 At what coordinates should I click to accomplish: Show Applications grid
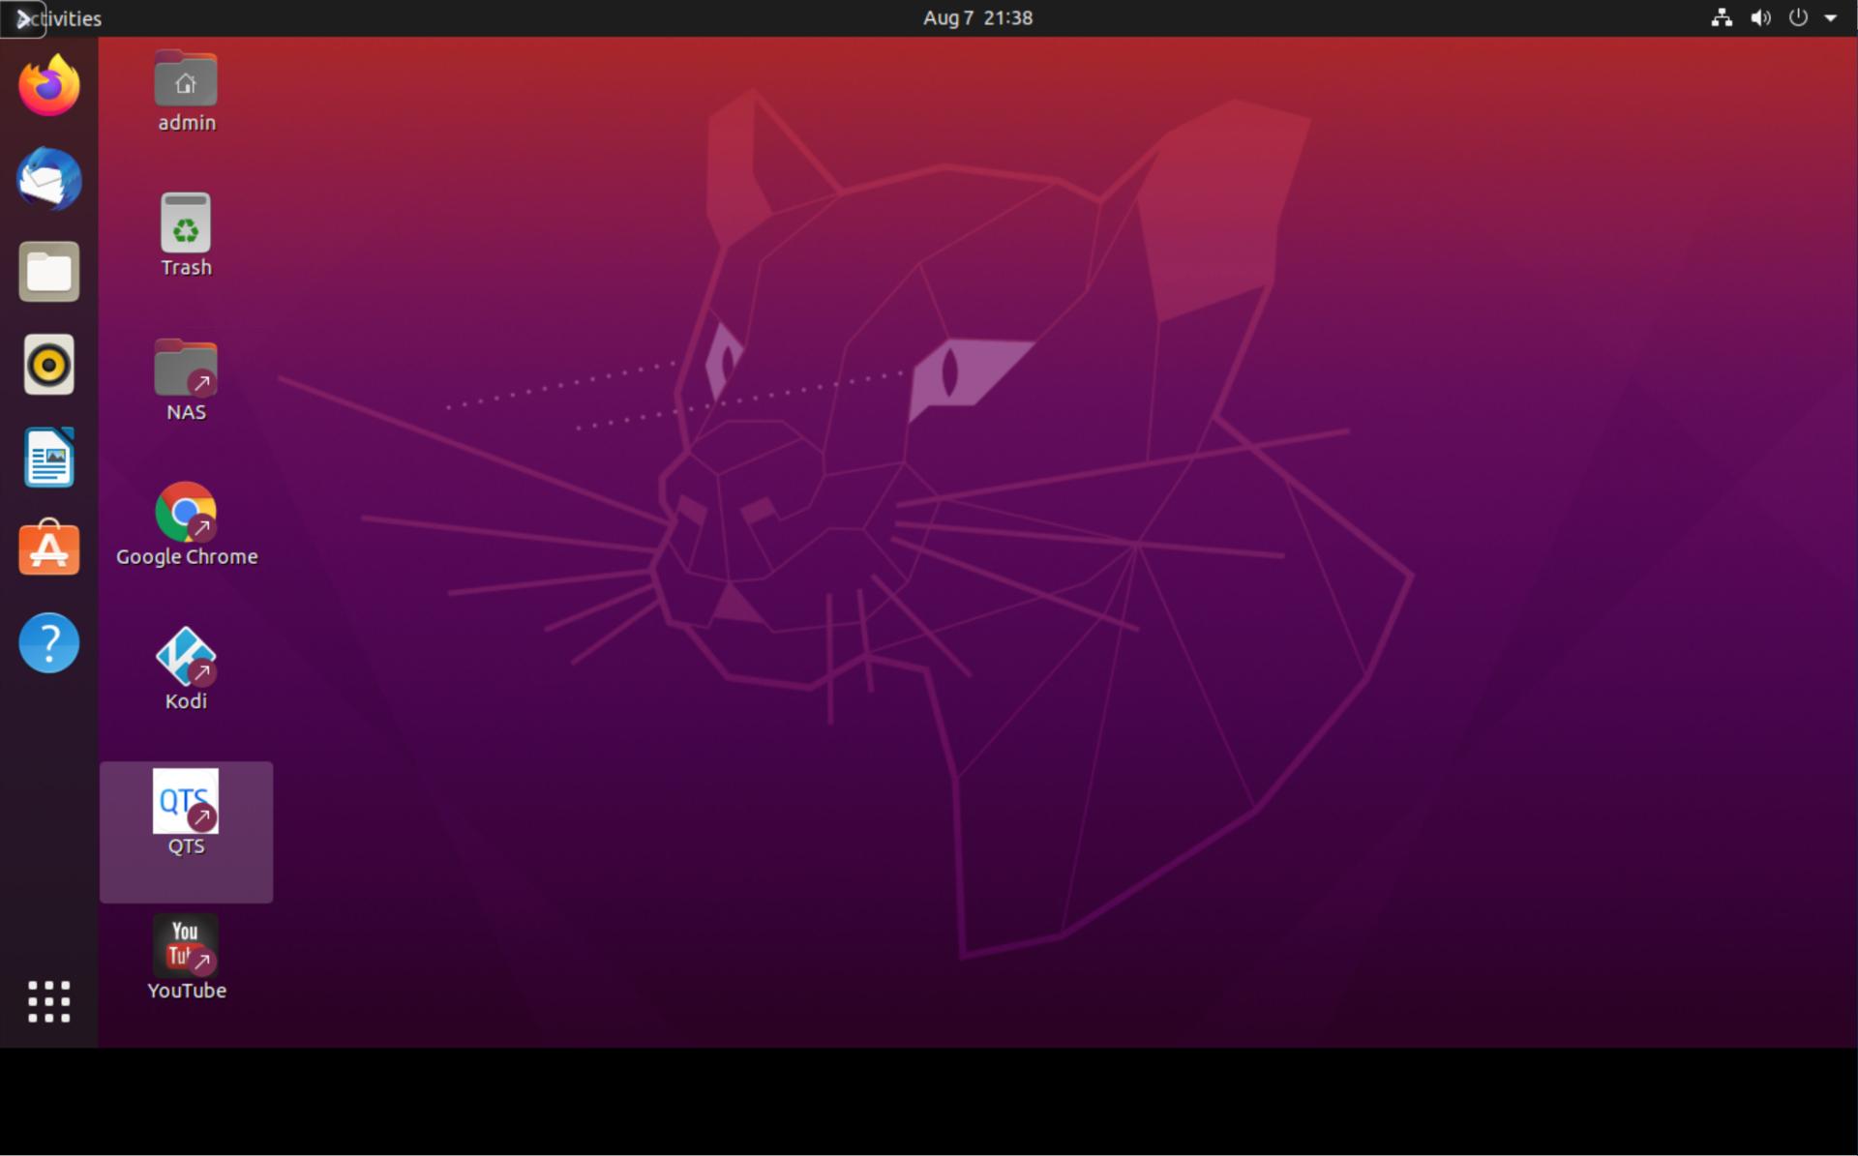[x=48, y=1001]
